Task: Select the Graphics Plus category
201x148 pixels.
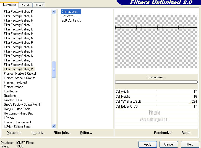Action: click(13, 100)
